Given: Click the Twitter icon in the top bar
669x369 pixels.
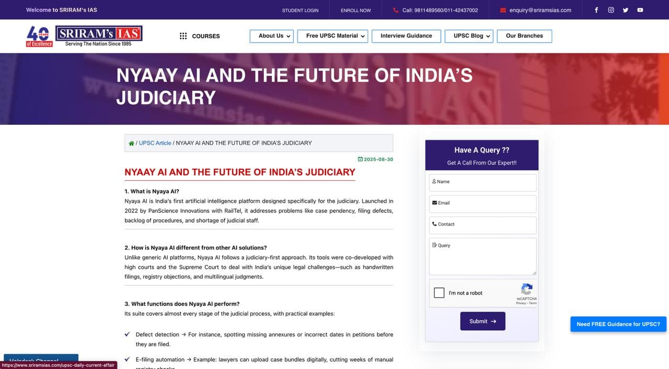Looking at the screenshot, I should tap(625, 9).
